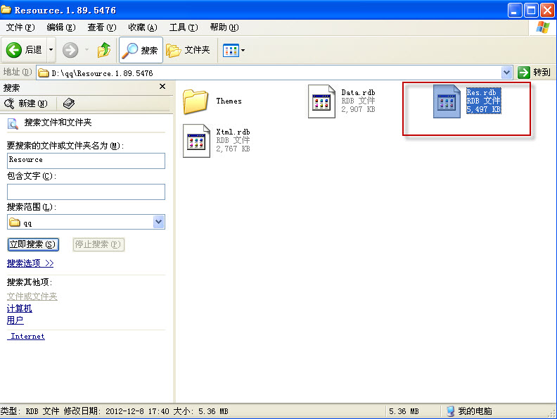Image resolution: width=557 pixels, height=419 pixels.
Task: Open the 编辑(E) menu
Action: pos(61,27)
